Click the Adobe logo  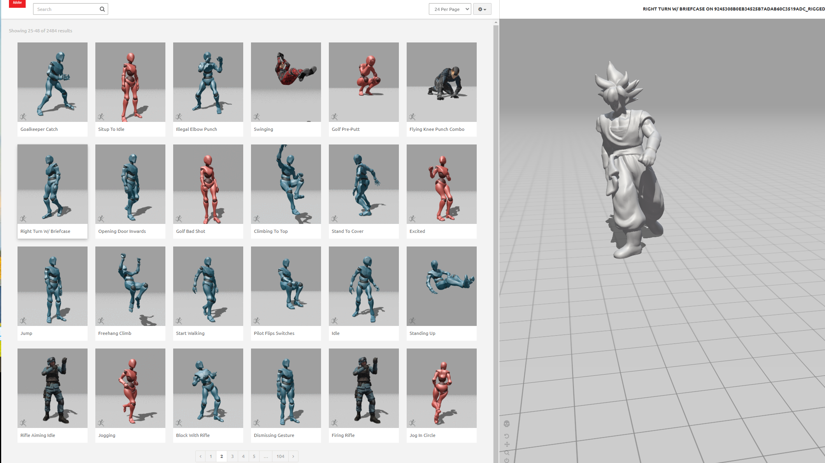click(17, 4)
